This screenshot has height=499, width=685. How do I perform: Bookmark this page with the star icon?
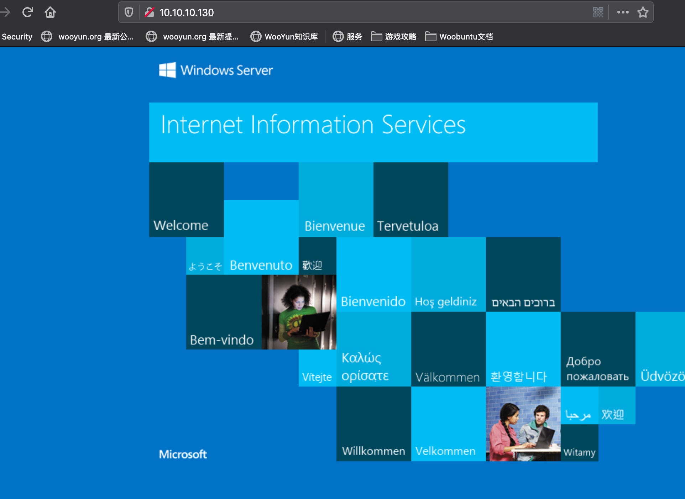pos(643,12)
